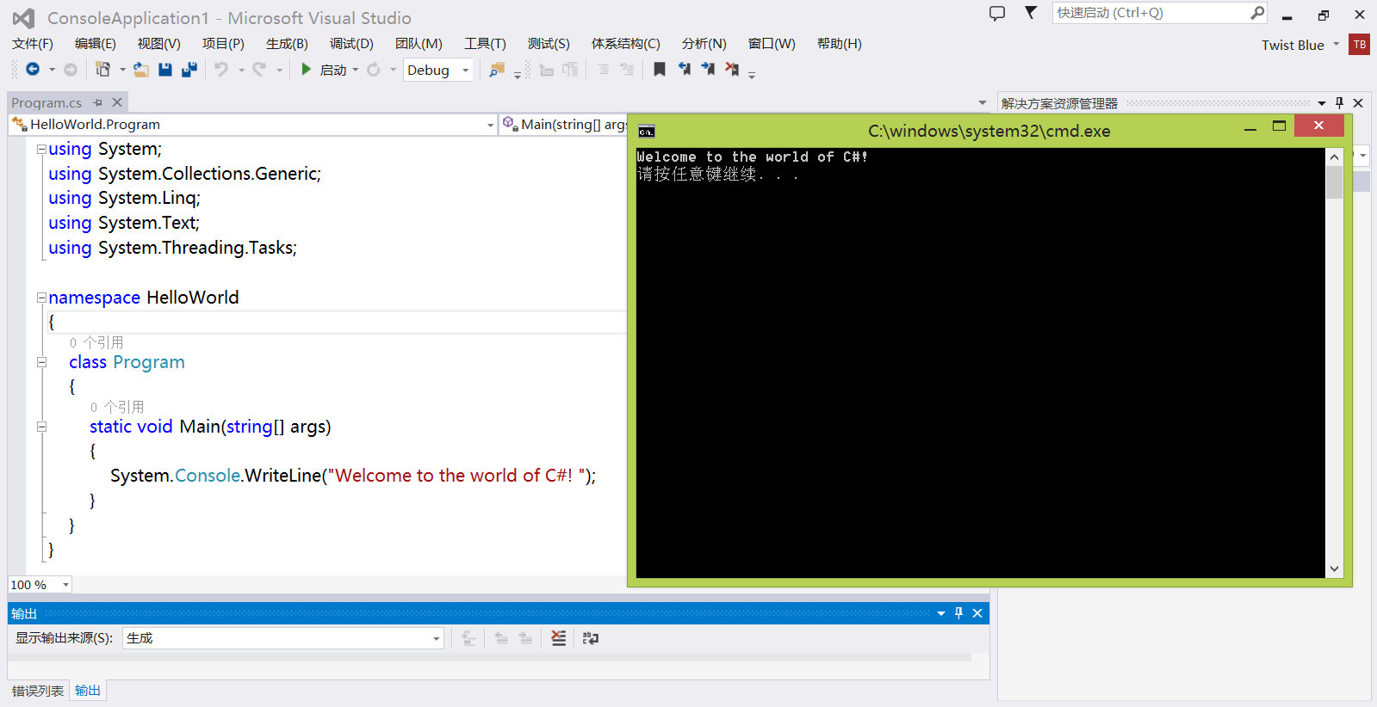Click the Quick Launch search field
The height and width of the screenshot is (707, 1377).
click(x=1150, y=13)
